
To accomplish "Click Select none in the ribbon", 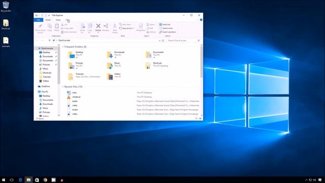I will [166, 28].
